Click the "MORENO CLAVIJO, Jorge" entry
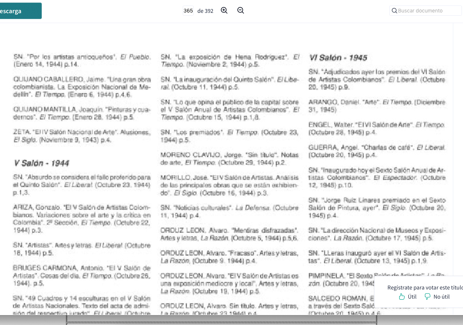This screenshot has width=463, height=325. click(230, 159)
